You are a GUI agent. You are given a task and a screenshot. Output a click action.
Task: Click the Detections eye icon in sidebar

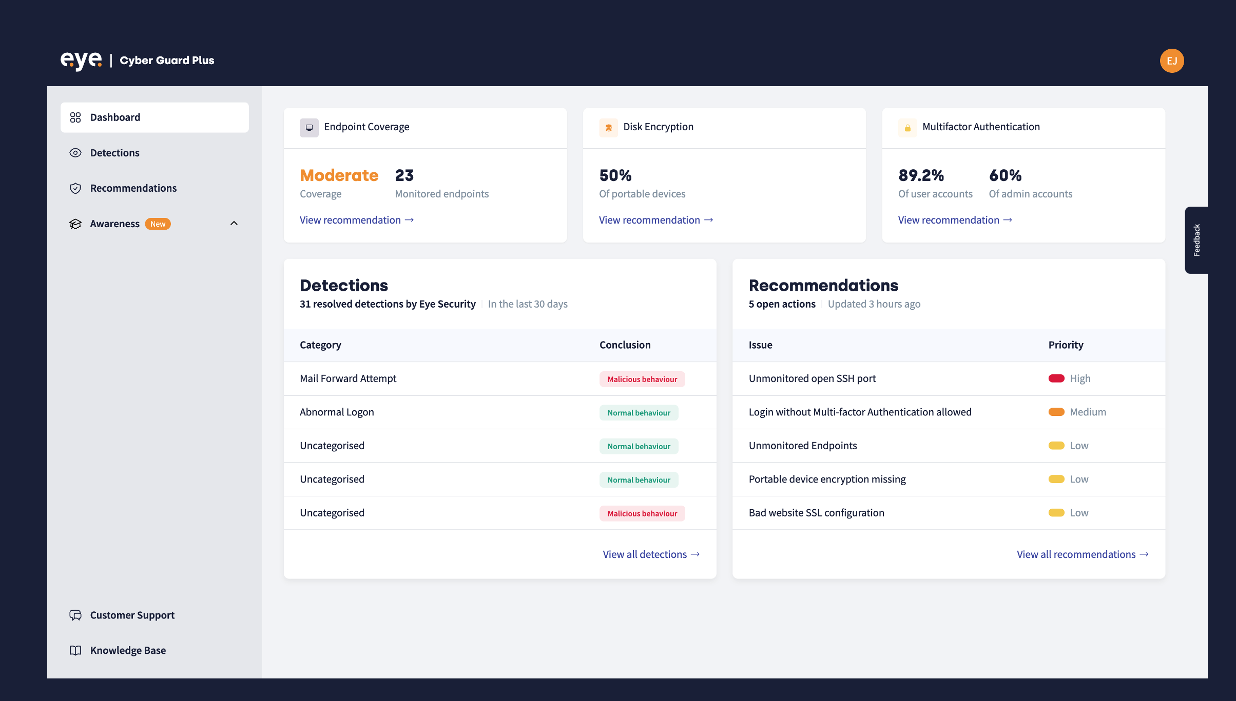click(x=75, y=153)
